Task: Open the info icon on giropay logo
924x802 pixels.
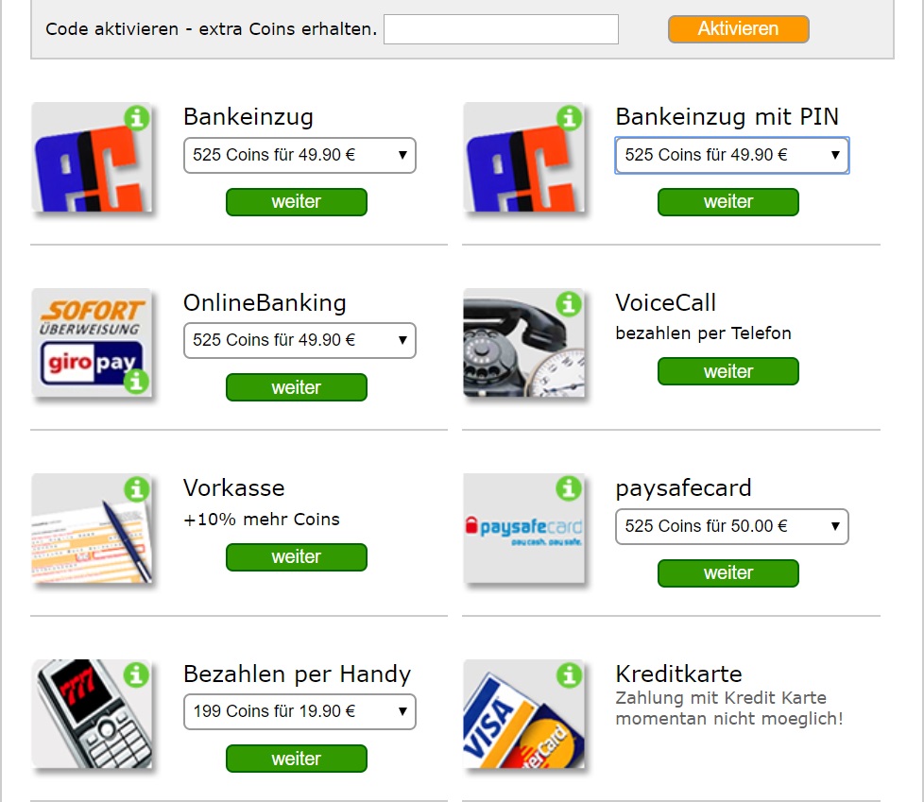Action: tap(137, 382)
